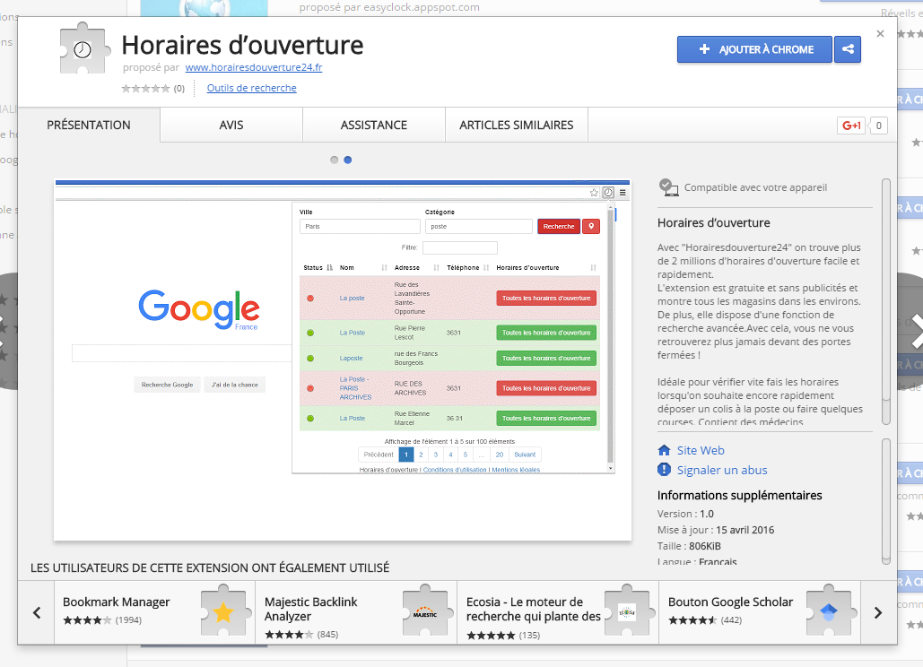Switch to the Avis tab
The image size is (923, 667).
[231, 125]
